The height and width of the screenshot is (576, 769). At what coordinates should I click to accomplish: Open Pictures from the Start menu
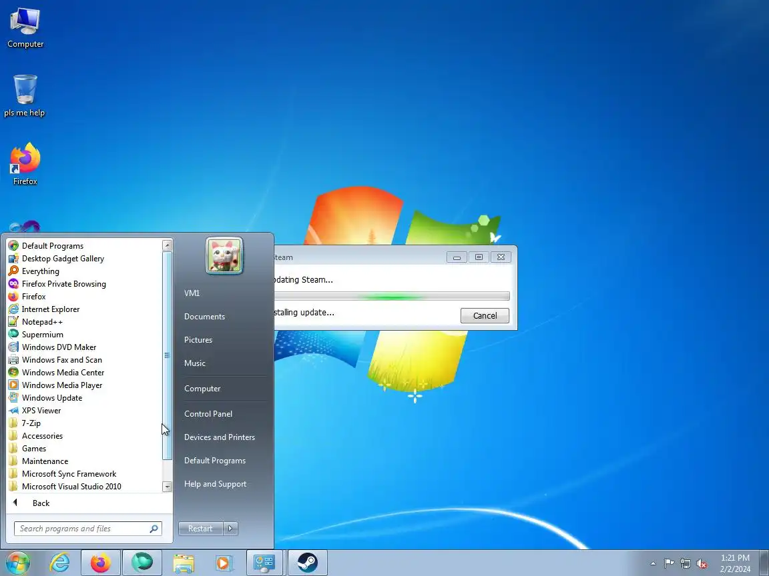pos(198,340)
